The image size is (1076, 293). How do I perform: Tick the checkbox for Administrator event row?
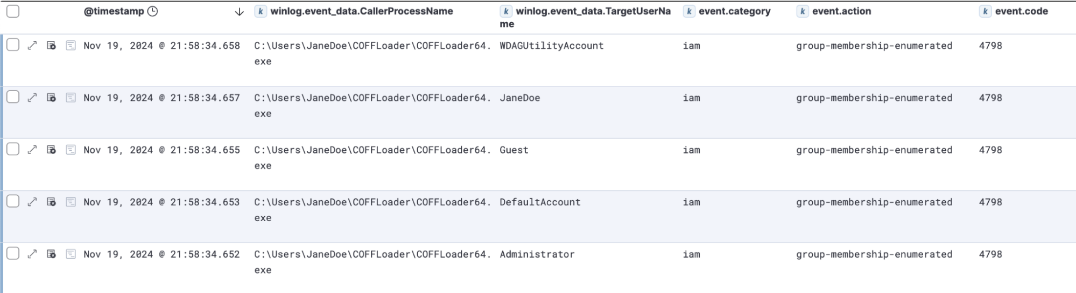coord(13,253)
